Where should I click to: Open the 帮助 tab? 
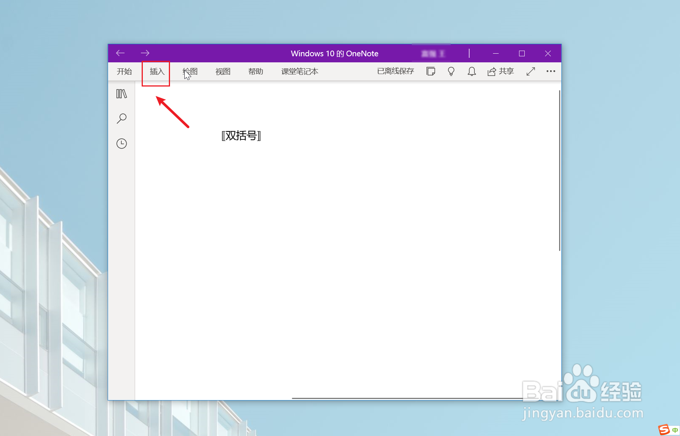256,71
